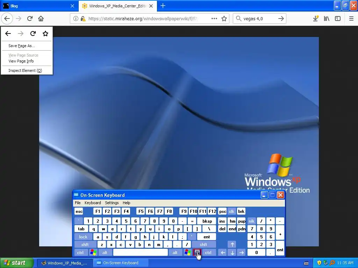This screenshot has width=358, height=268.
Task: Click the keyboard icon in the taskbar tray
Action: click(x=306, y=263)
